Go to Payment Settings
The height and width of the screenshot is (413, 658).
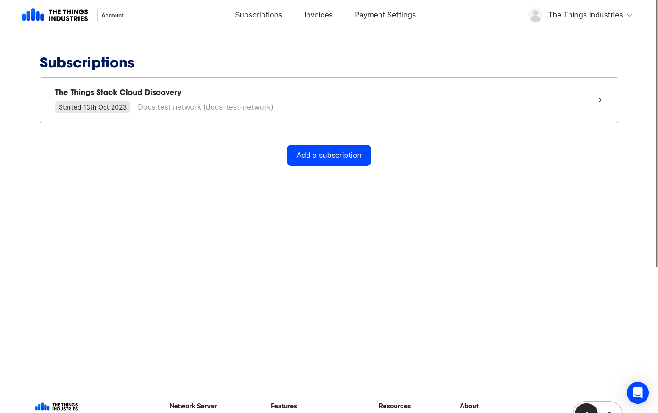(385, 15)
